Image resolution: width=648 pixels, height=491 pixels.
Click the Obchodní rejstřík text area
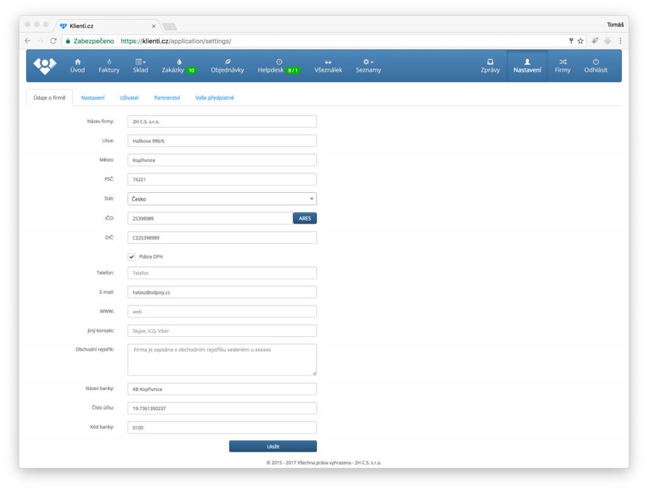tap(221, 360)
